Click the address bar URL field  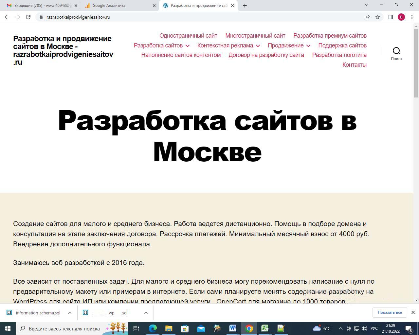(196, 17)
